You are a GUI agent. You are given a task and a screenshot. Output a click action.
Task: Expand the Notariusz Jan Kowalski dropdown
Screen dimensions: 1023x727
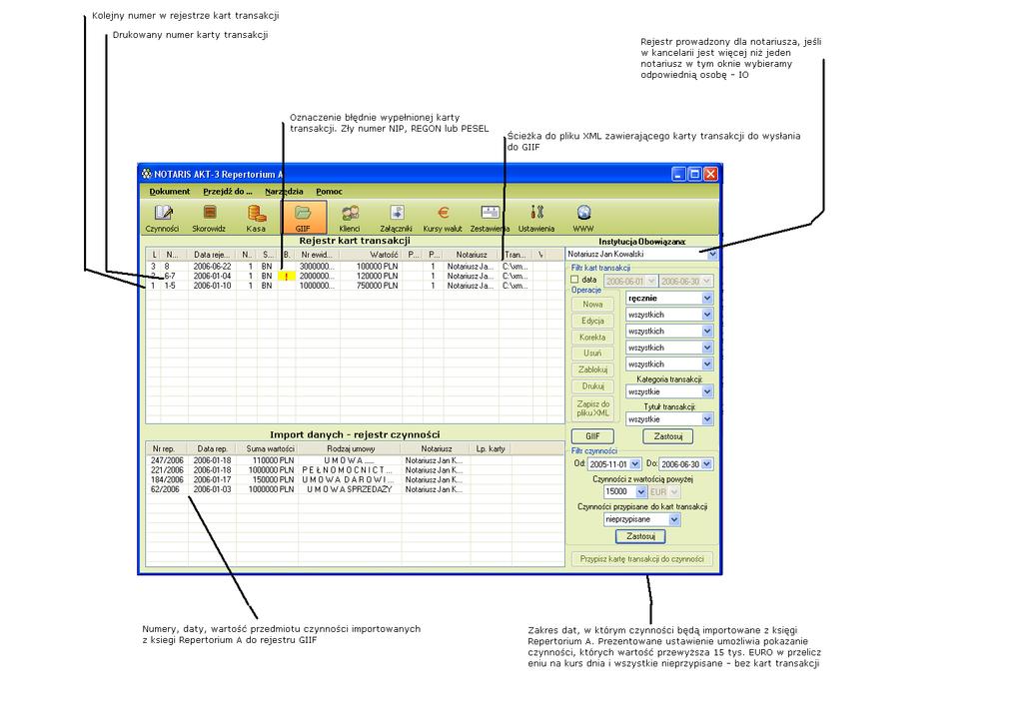coord(712,255)
